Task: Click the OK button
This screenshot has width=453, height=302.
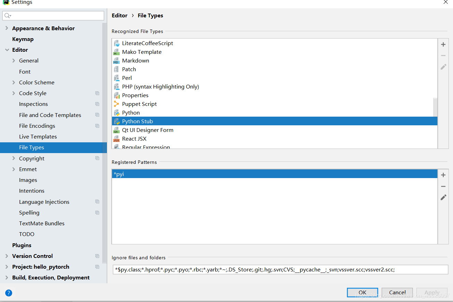Action: coord(362,293)
